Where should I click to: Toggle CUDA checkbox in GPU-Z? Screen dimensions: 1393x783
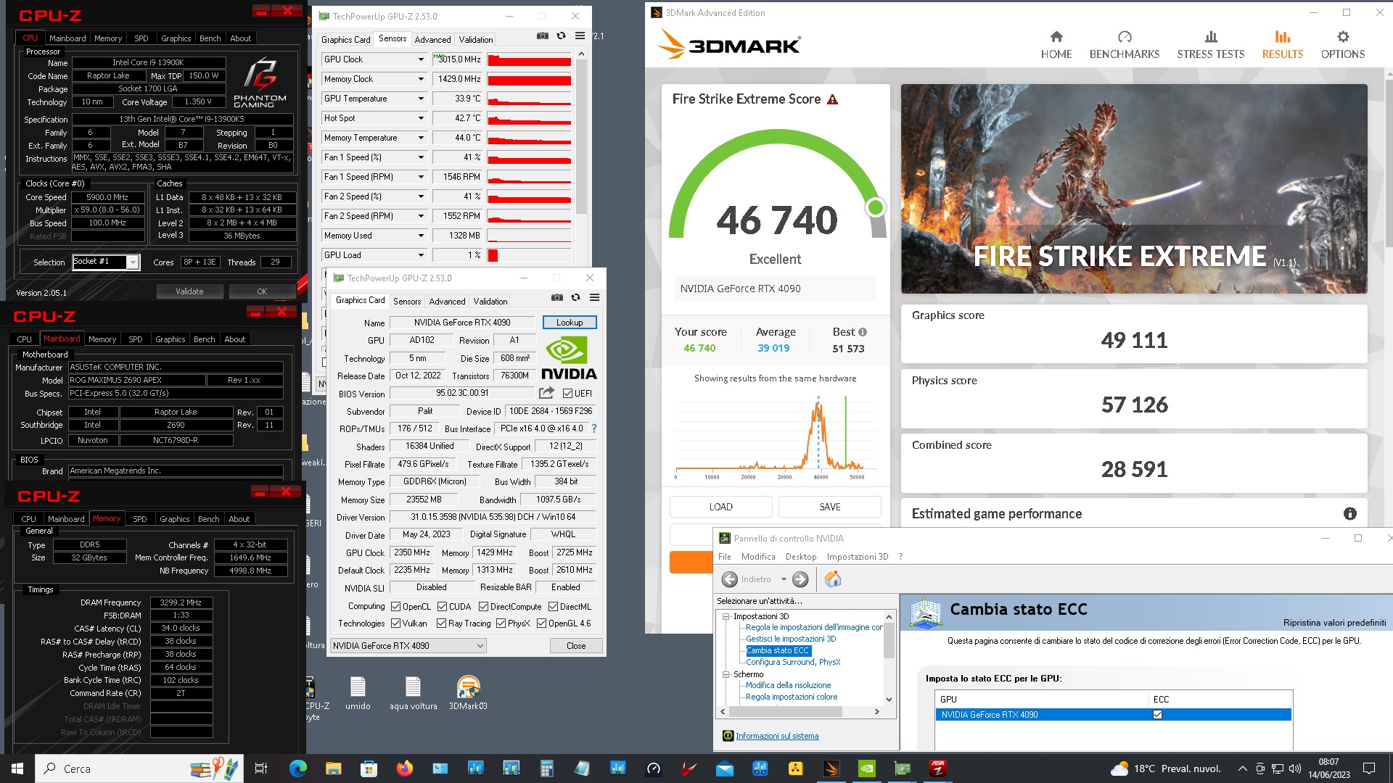442,607
